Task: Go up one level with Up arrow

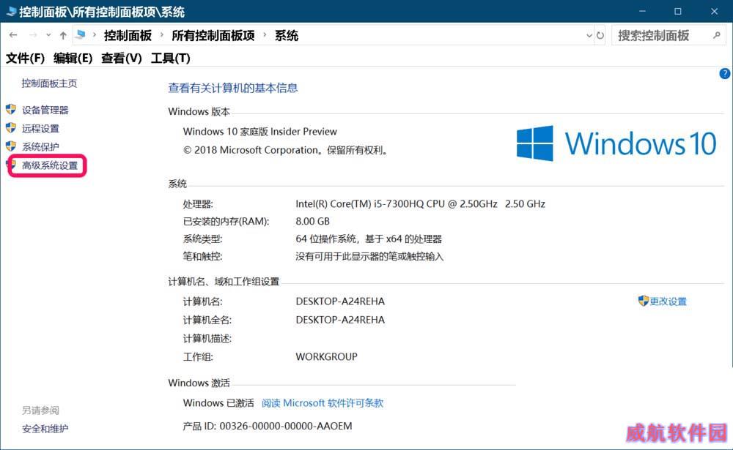Action: click(63, 35)
